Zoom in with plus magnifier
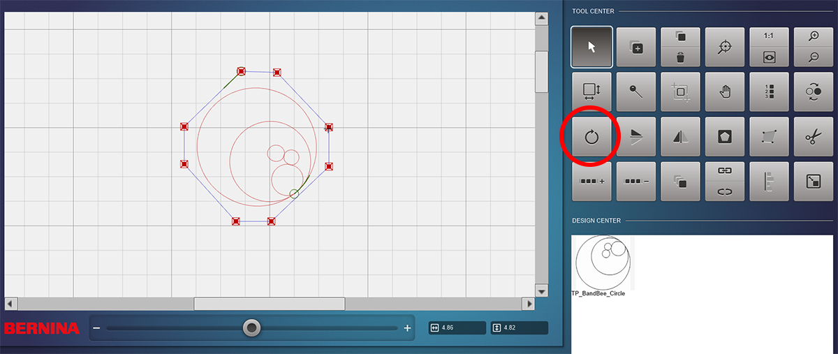 [x=814, y=36]
